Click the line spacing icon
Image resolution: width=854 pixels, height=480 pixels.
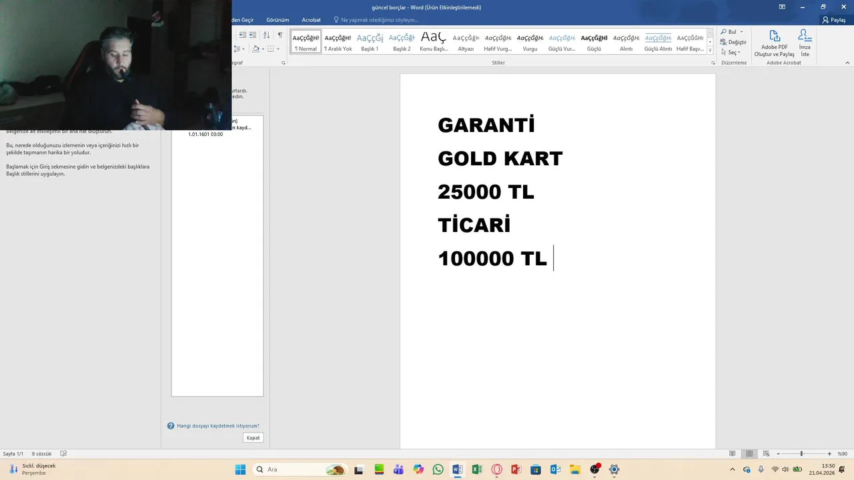click(238, 49)
